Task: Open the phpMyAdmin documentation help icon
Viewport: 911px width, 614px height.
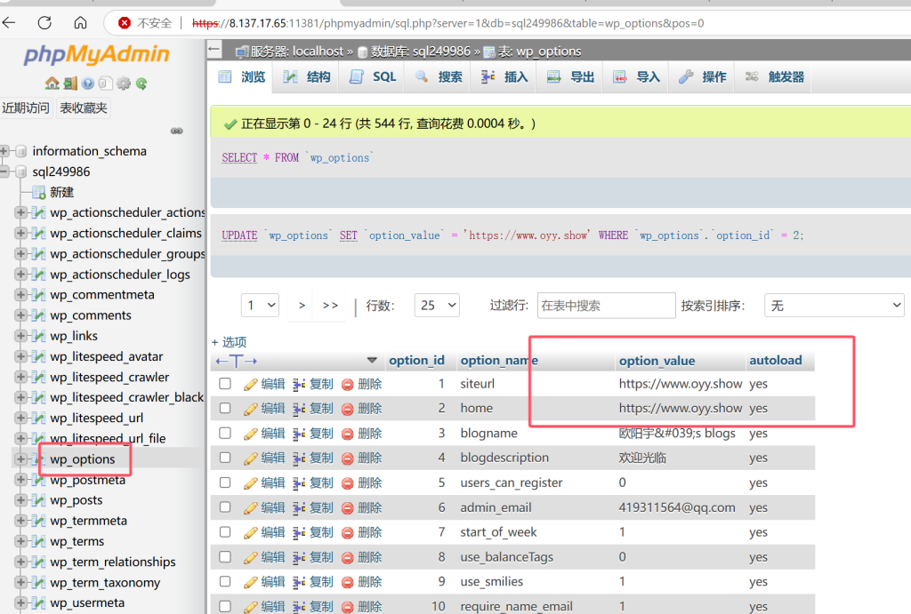Action: coord(88,84)
